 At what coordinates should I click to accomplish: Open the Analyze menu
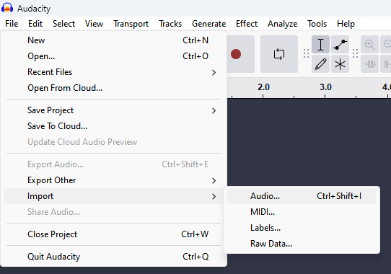coord(283,24)
